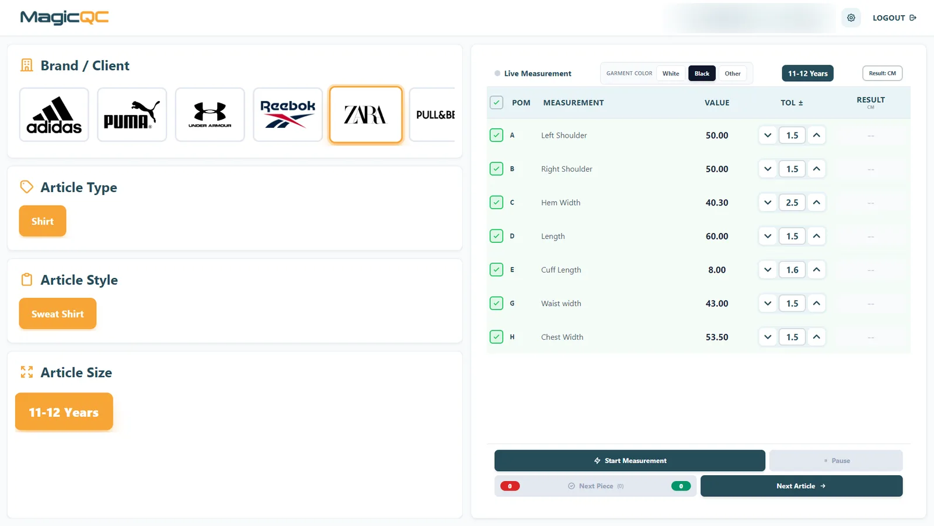This screenshot has height=526, width=934.
Task: Set garment color to Black
Action: coord(702,74)
